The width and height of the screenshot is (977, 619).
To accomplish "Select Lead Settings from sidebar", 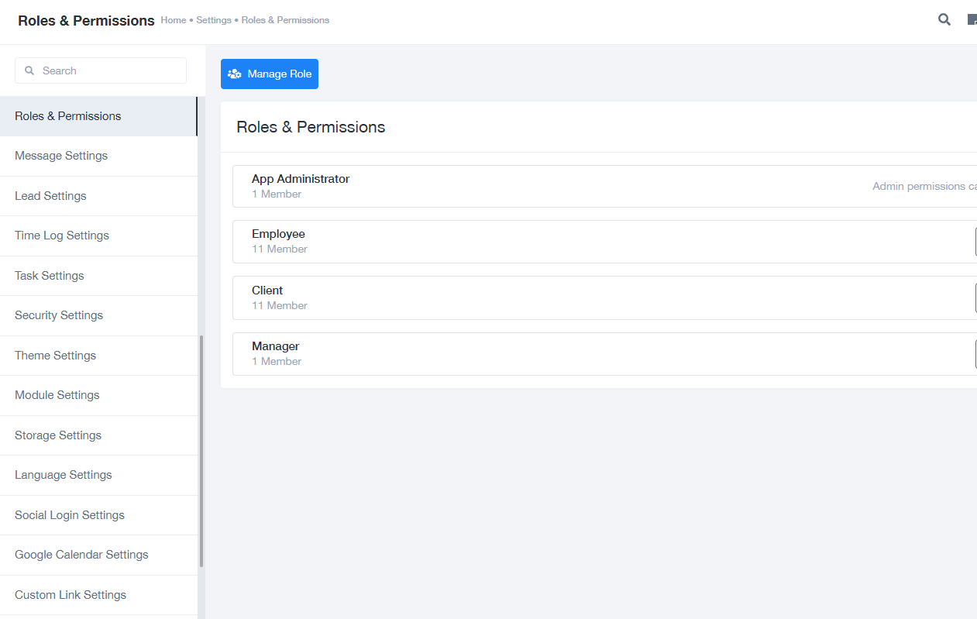I will point(50,196).
